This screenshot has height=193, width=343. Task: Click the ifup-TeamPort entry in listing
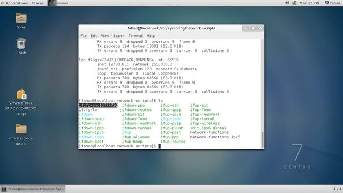tap(205, 114)
